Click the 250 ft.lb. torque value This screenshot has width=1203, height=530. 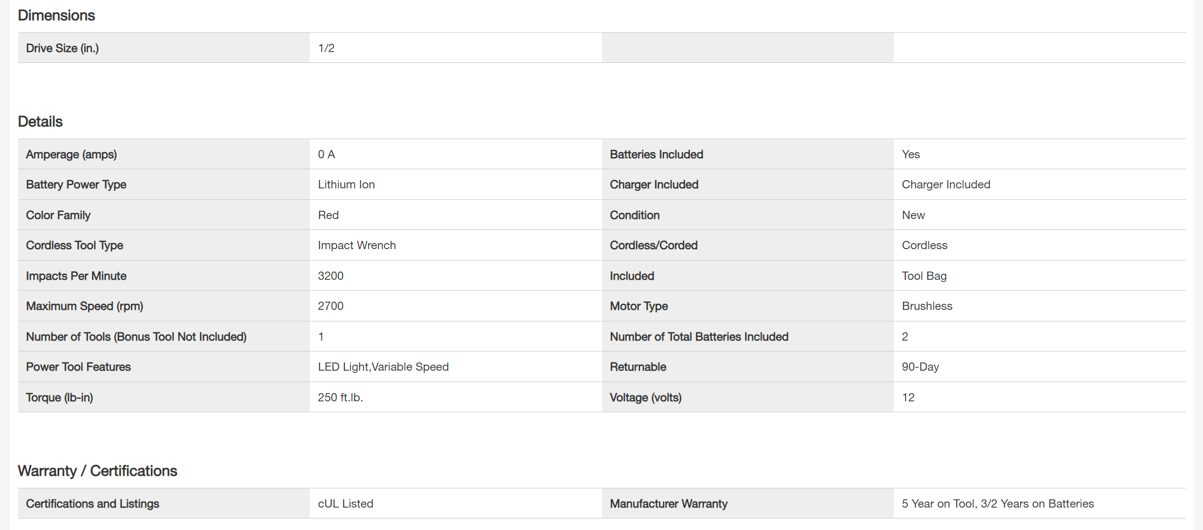[341, 397]
